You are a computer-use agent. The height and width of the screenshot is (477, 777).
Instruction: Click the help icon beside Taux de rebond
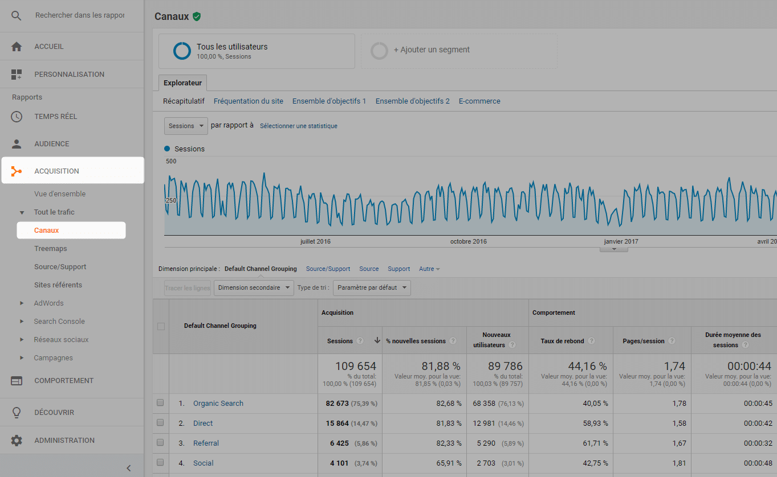click(x=591, y=341)
